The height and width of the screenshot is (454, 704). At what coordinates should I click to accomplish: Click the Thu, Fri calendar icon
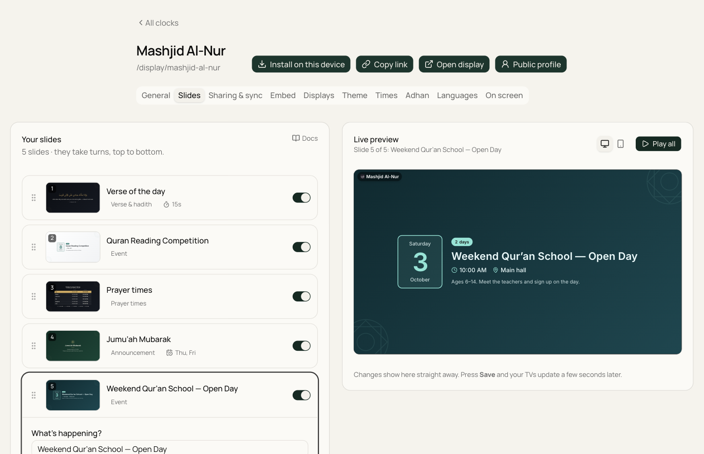coord(169,353)
